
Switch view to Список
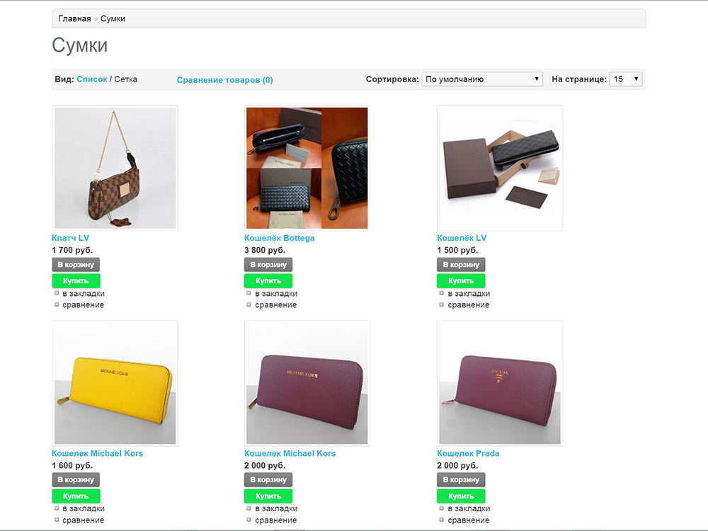click(x=91, y=79)
